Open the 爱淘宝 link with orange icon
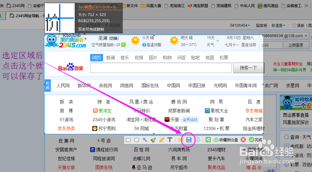Viewport: 312px width, 172px height. coord(102,111)
